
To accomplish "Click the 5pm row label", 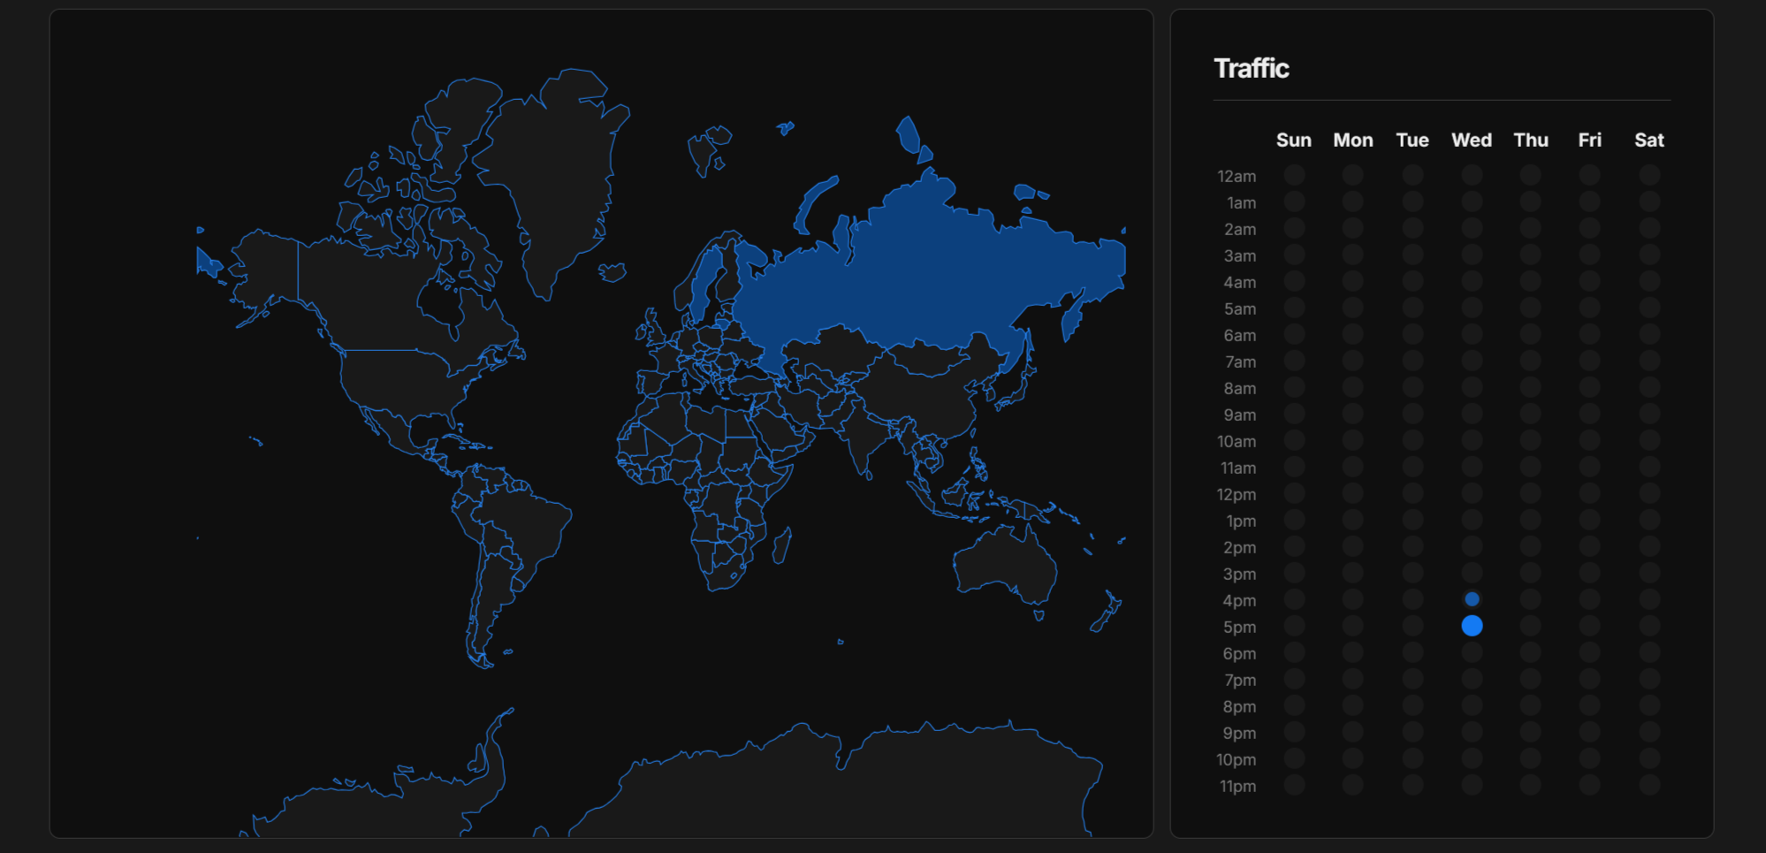I will click(1238, 627).
